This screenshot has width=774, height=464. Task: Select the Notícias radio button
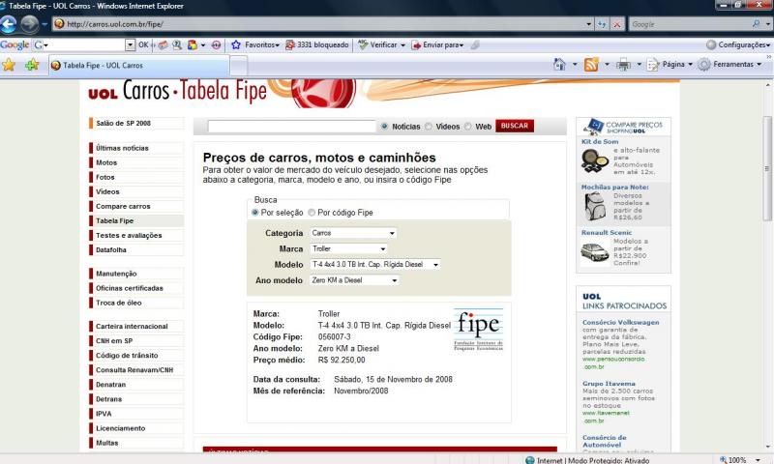(384, 127)
